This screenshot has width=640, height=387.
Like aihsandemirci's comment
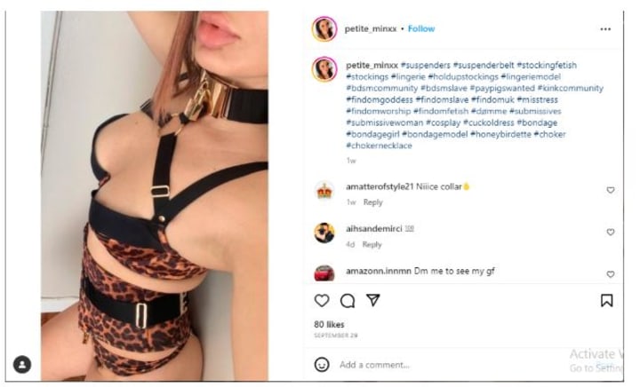610,232
